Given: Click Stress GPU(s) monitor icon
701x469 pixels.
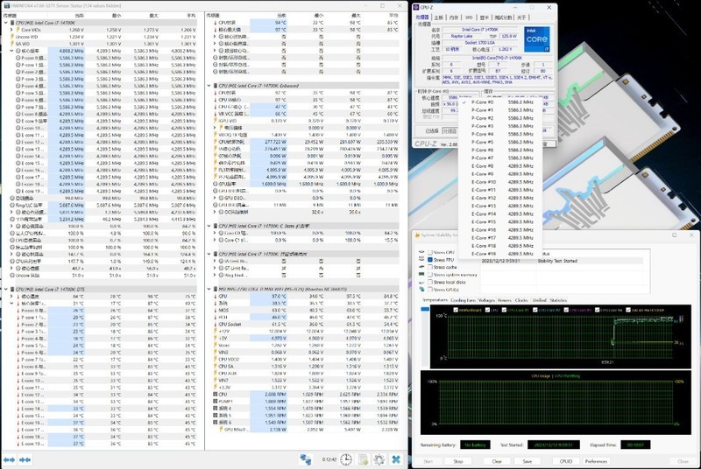Looking at the screenshot, I should (x=421, y=289).
